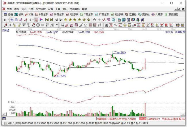Click the Dn=11.0998 value
187x127 pixels.
pyautogui.click(x=84, y=32)
